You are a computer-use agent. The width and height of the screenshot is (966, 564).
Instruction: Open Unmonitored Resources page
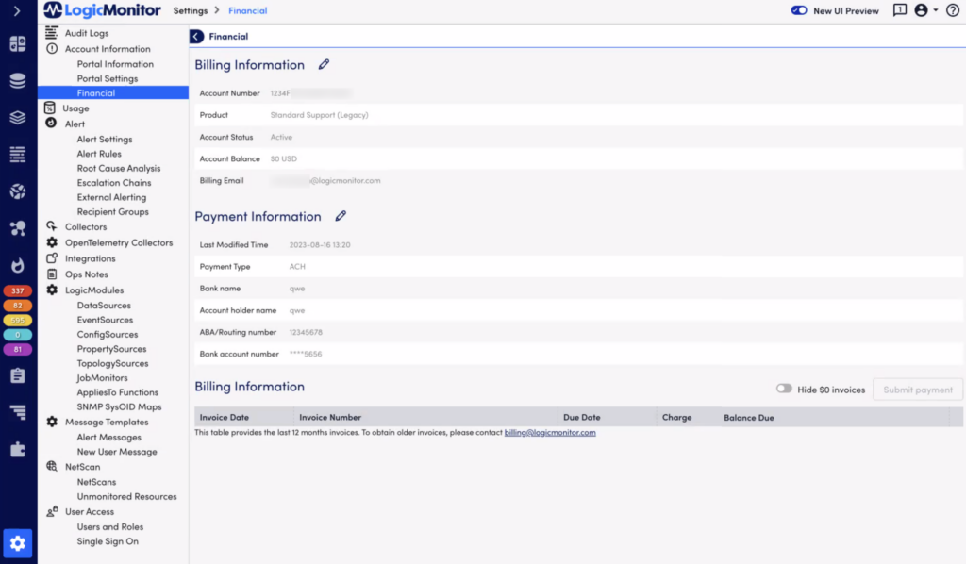(x=127, y=496)
